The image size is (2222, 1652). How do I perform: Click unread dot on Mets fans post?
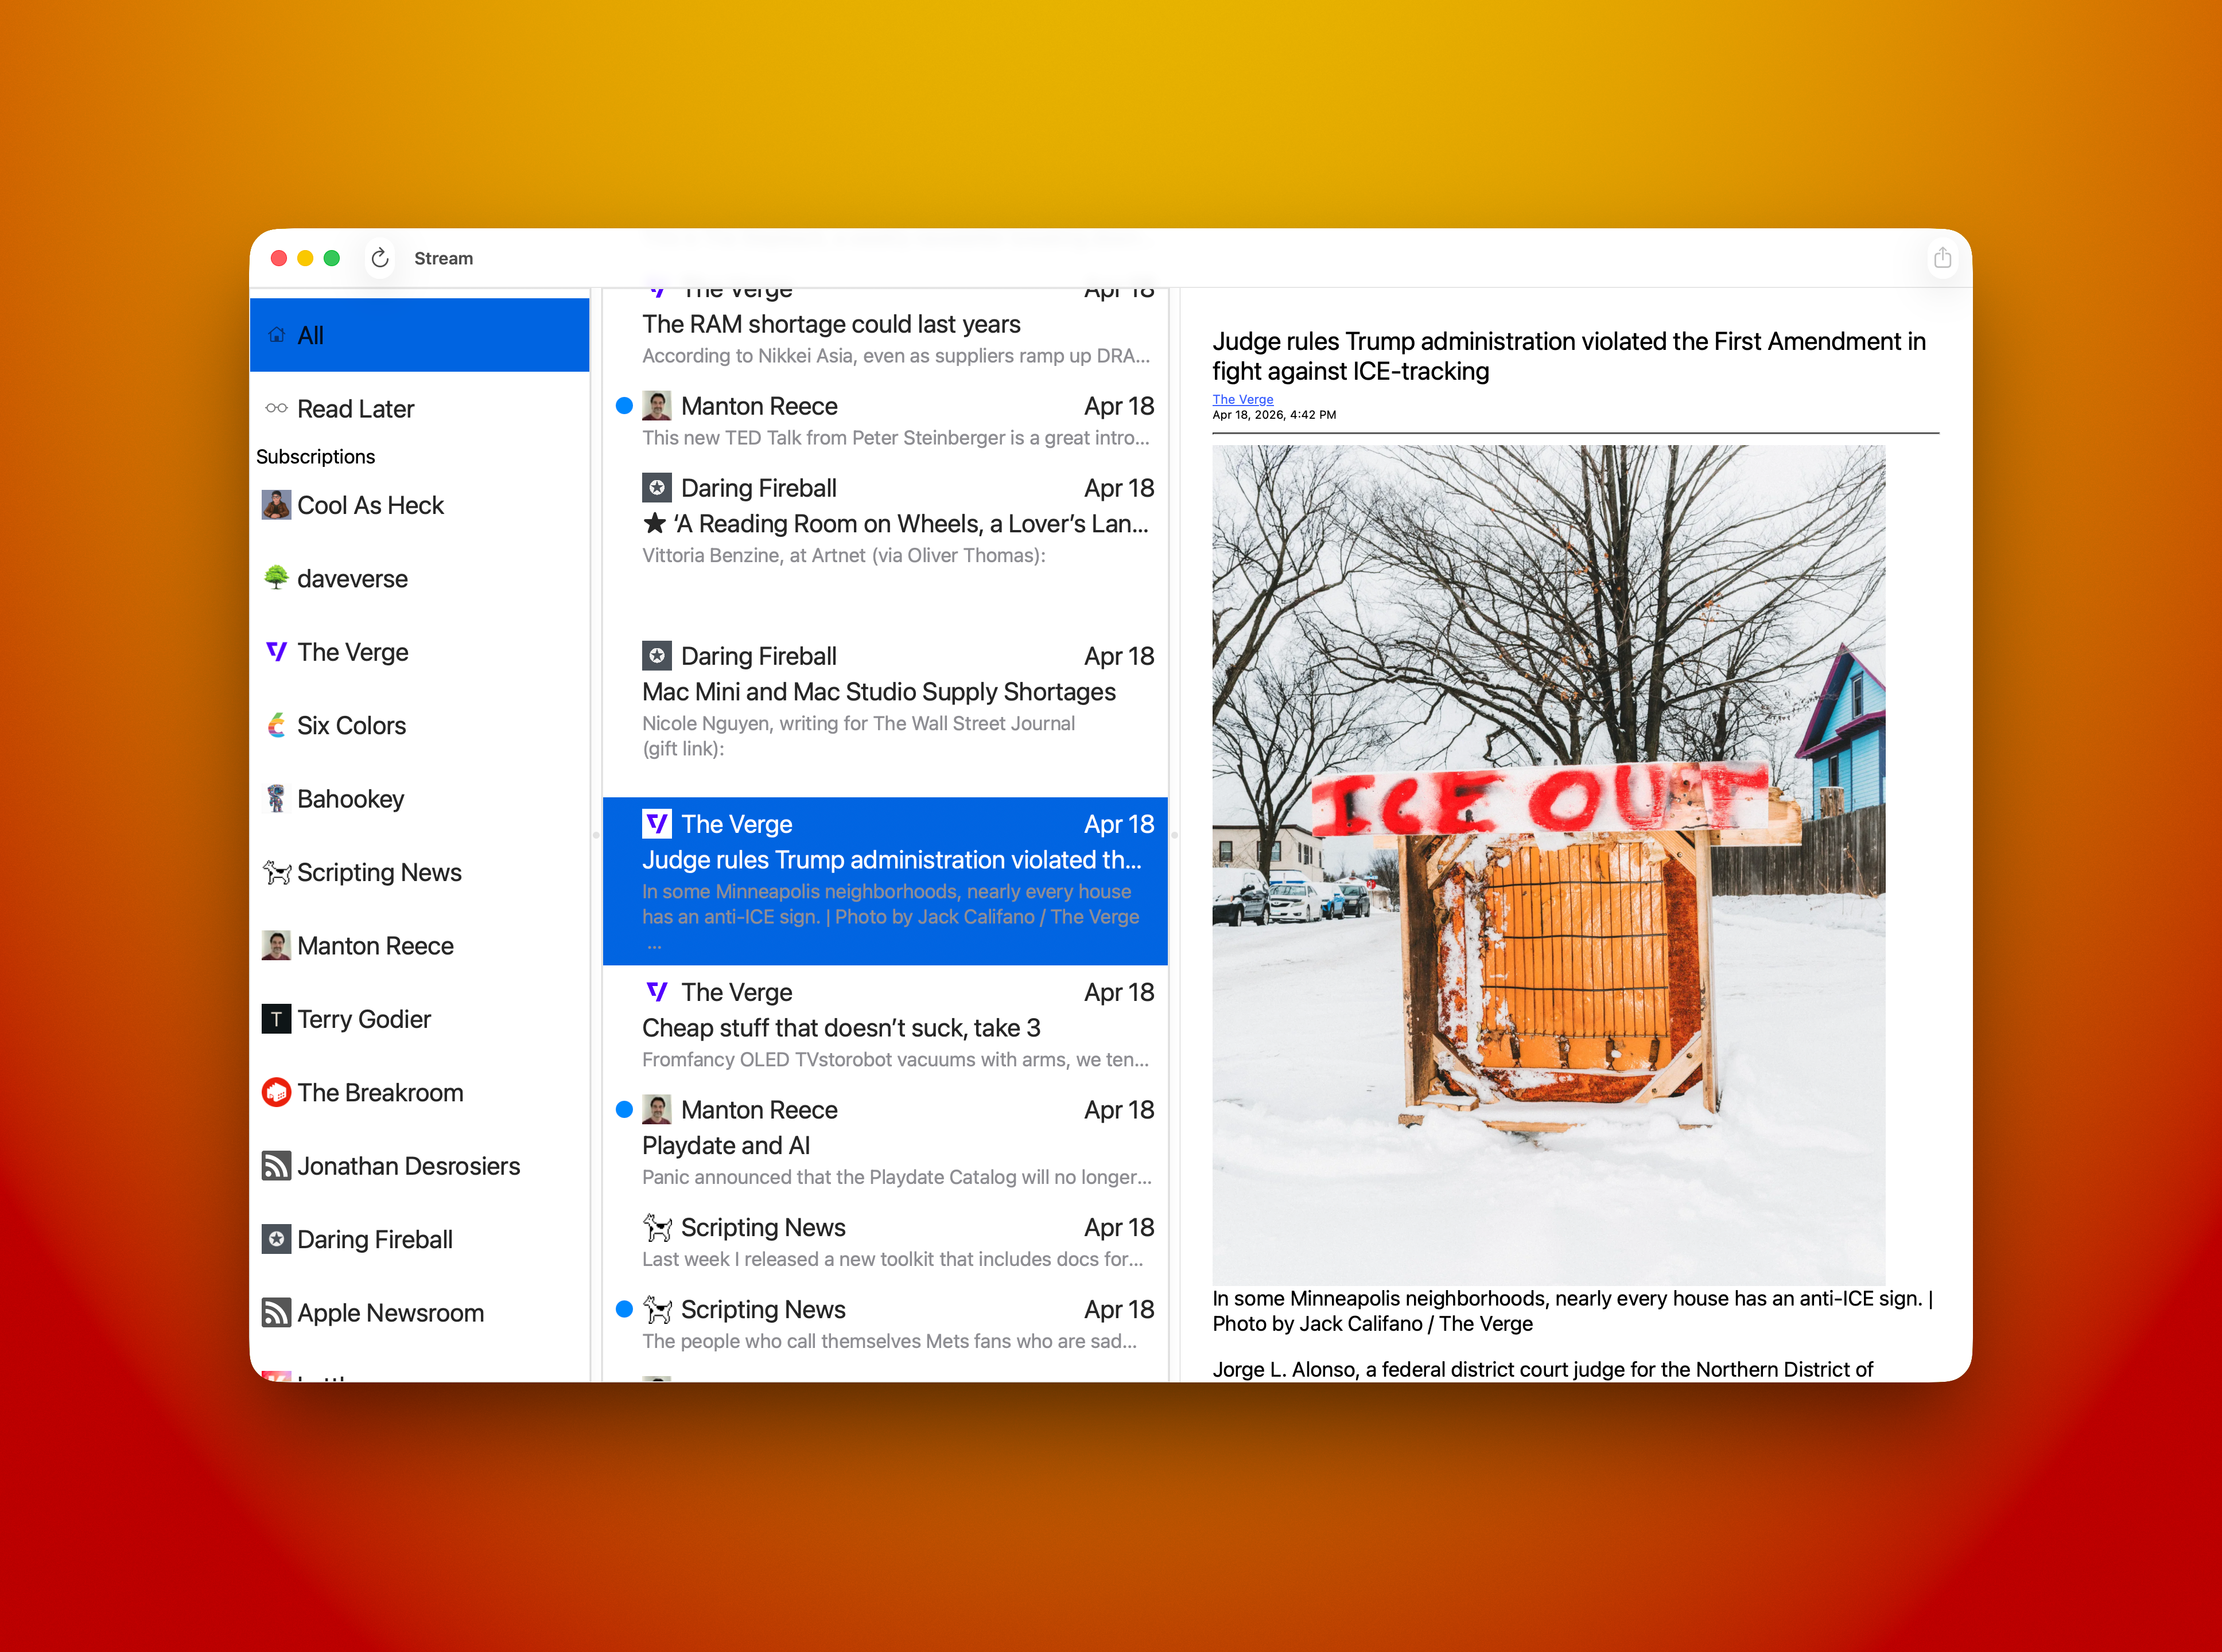pyautogui.click(x=624, y=1309)
